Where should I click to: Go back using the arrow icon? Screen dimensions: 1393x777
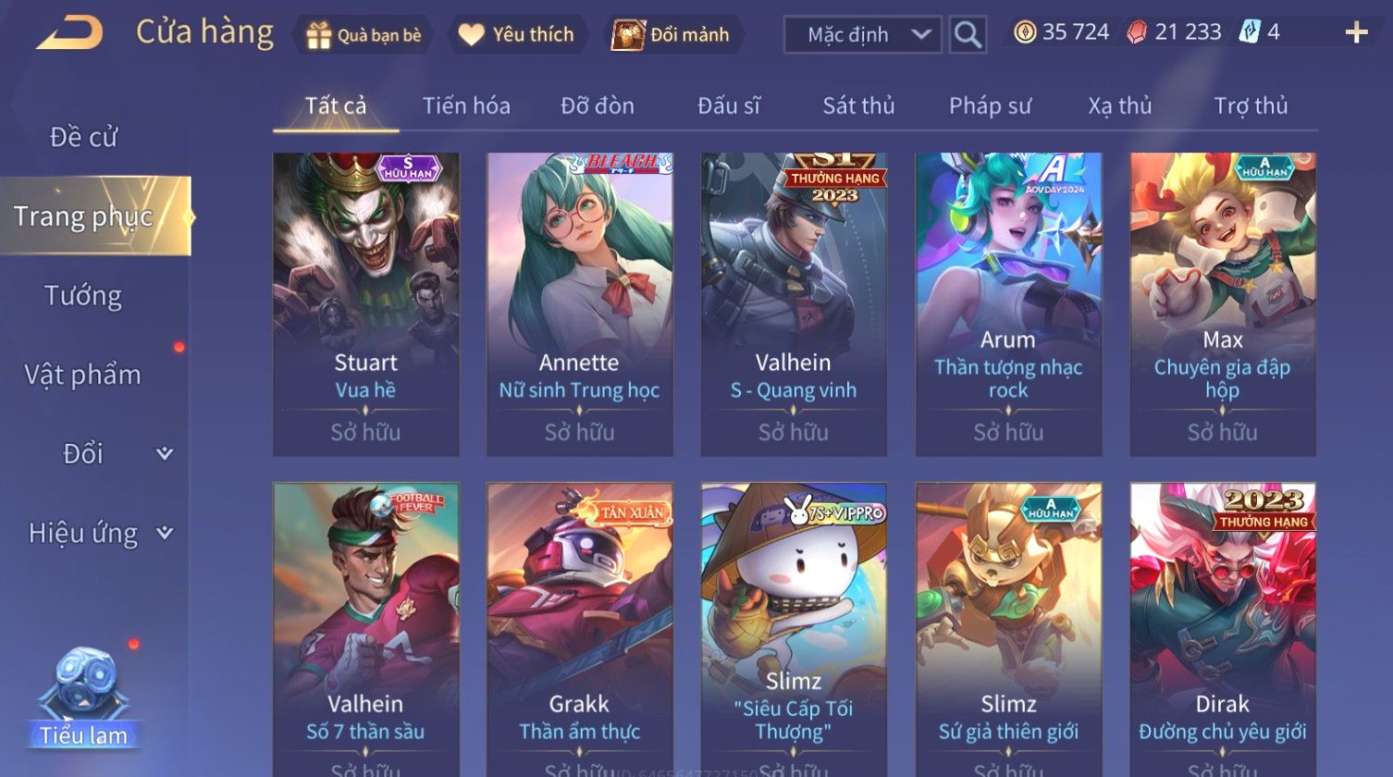[69, 33]
